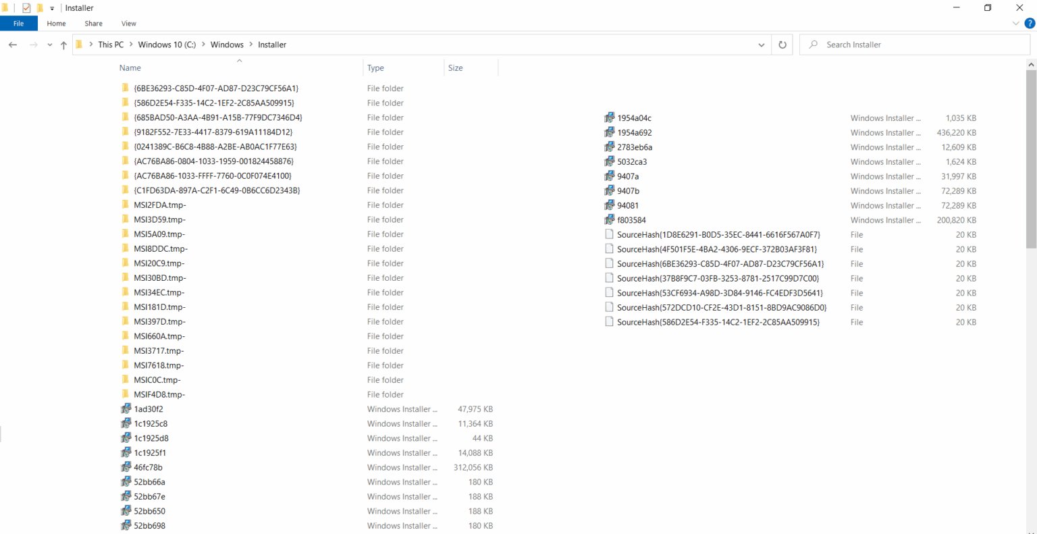Open the 1954a692 Windows Installer package
The height and width of the screenshot is (534, 1037).
click(635, 132)
